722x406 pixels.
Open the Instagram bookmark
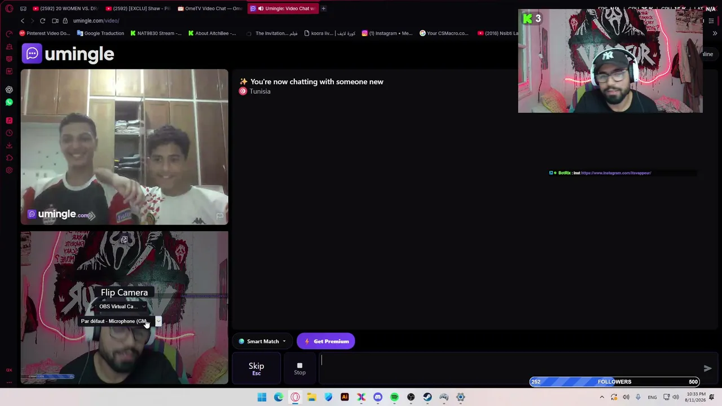[x=387, y=33]
